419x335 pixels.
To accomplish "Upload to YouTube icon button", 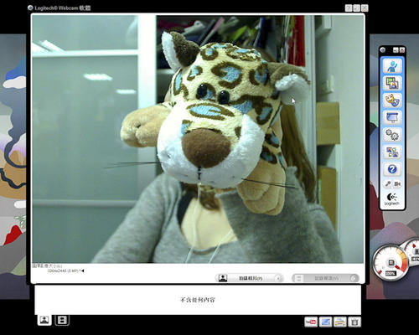I will tap(311, 322).
